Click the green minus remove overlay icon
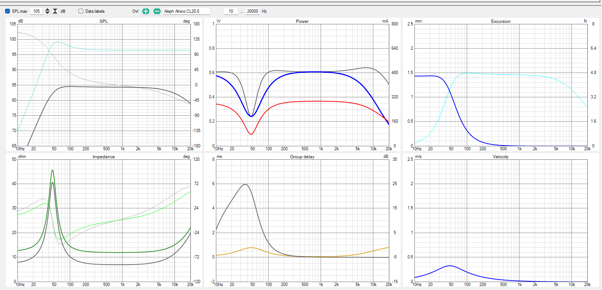Screen dimensions: 602x290 pos(157,11)
